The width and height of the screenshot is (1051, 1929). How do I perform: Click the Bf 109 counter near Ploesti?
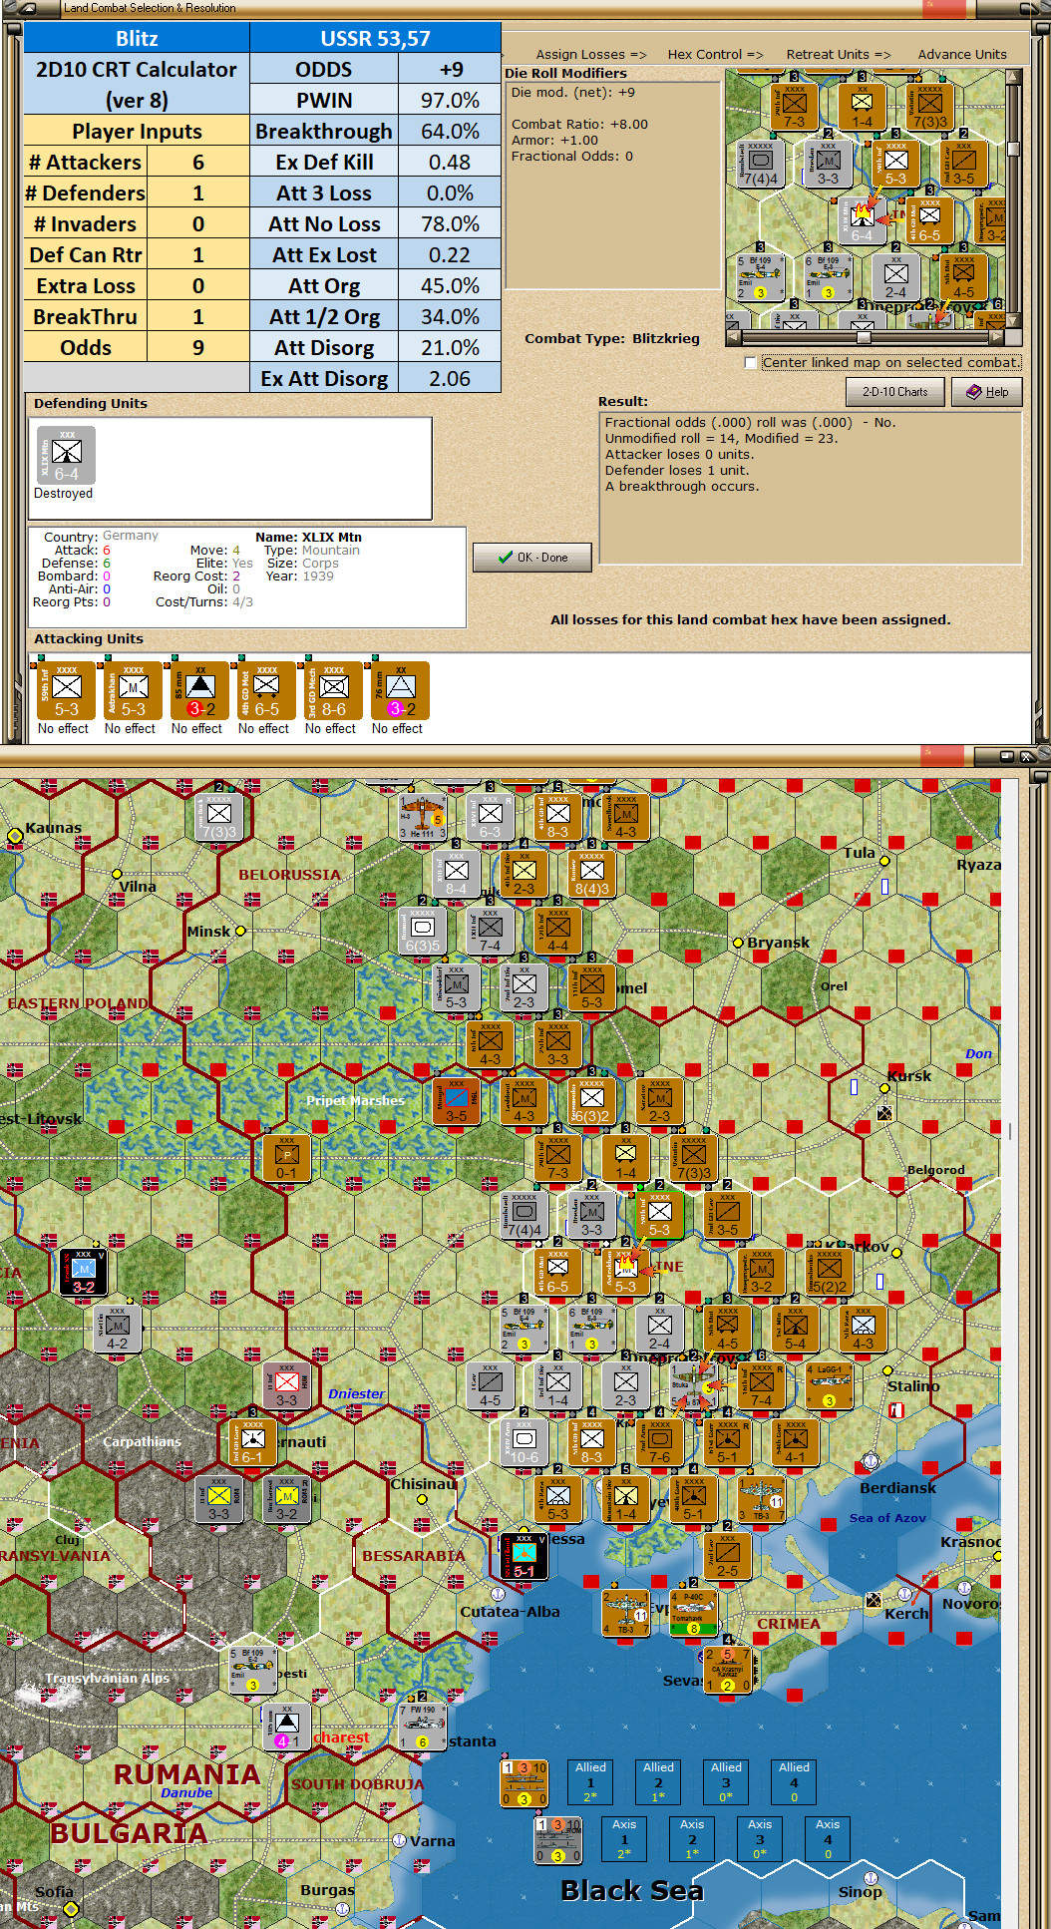[x=252, y=1670]
